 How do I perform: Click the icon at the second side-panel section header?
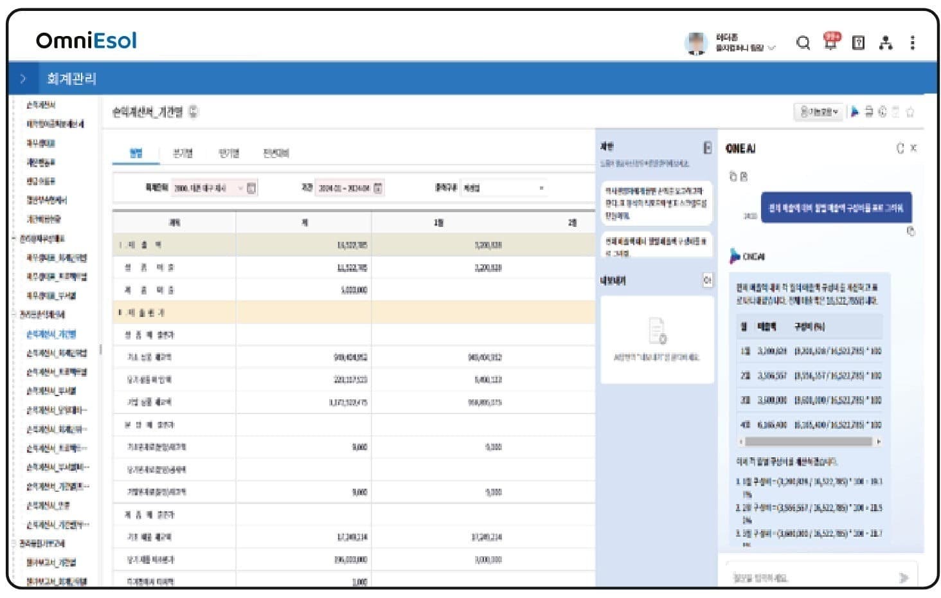707,280
